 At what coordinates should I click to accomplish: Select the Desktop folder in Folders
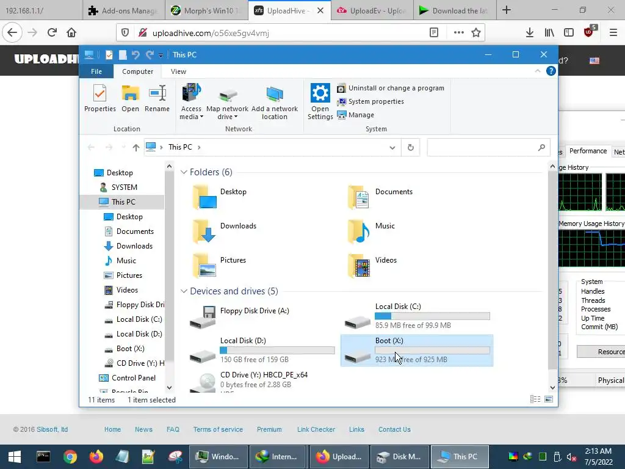pos(219,197)
